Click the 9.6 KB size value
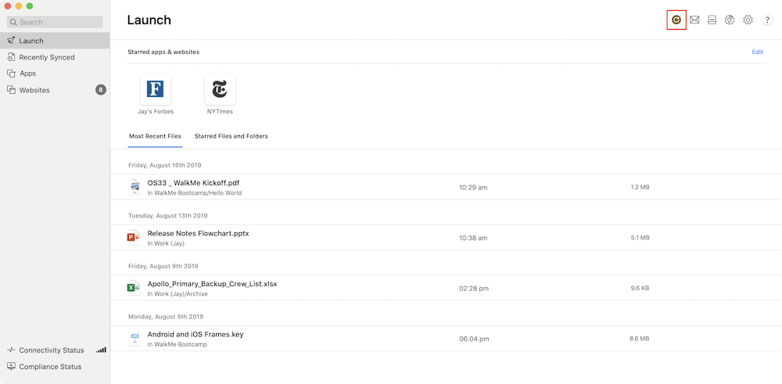 pos(640,289)
